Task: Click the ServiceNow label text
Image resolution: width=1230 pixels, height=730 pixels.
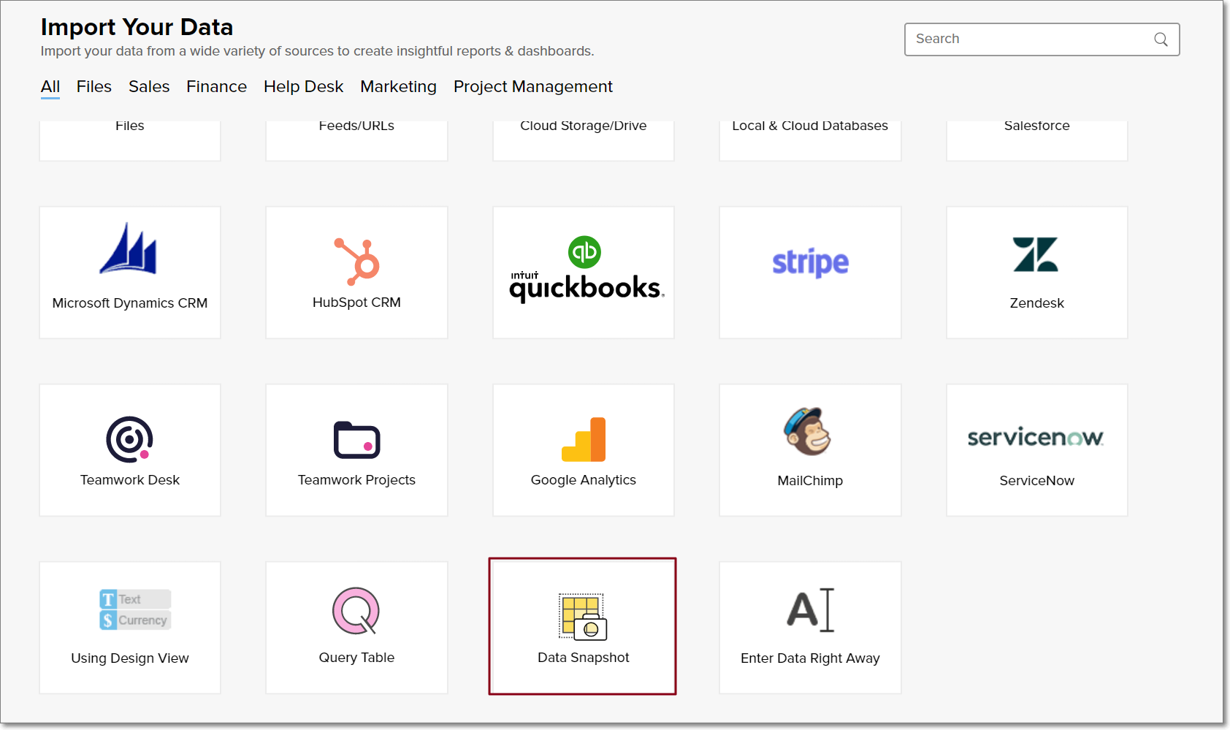Action: tap(1036, 481)
